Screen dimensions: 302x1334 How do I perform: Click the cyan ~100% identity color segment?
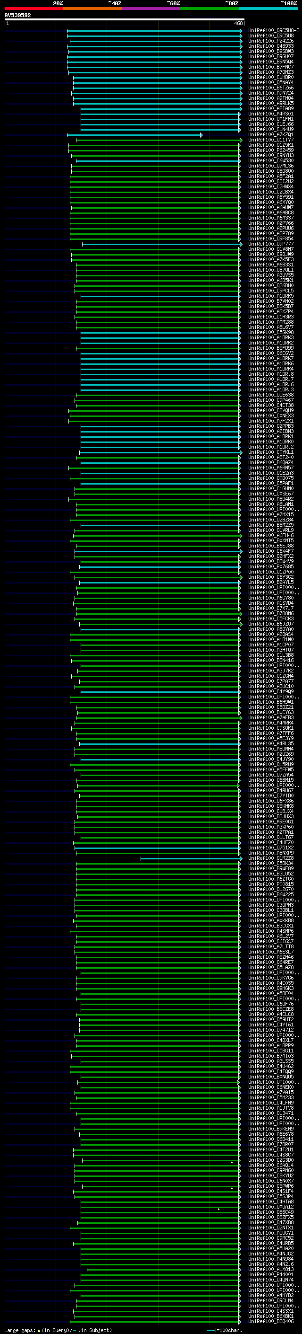coord(268,9)
